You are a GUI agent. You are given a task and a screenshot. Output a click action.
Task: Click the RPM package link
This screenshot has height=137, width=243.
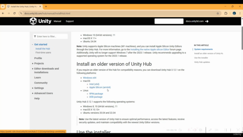point(96,94)
